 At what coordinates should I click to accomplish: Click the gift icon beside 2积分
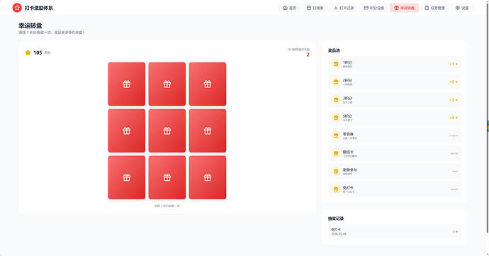pos(336,82)
